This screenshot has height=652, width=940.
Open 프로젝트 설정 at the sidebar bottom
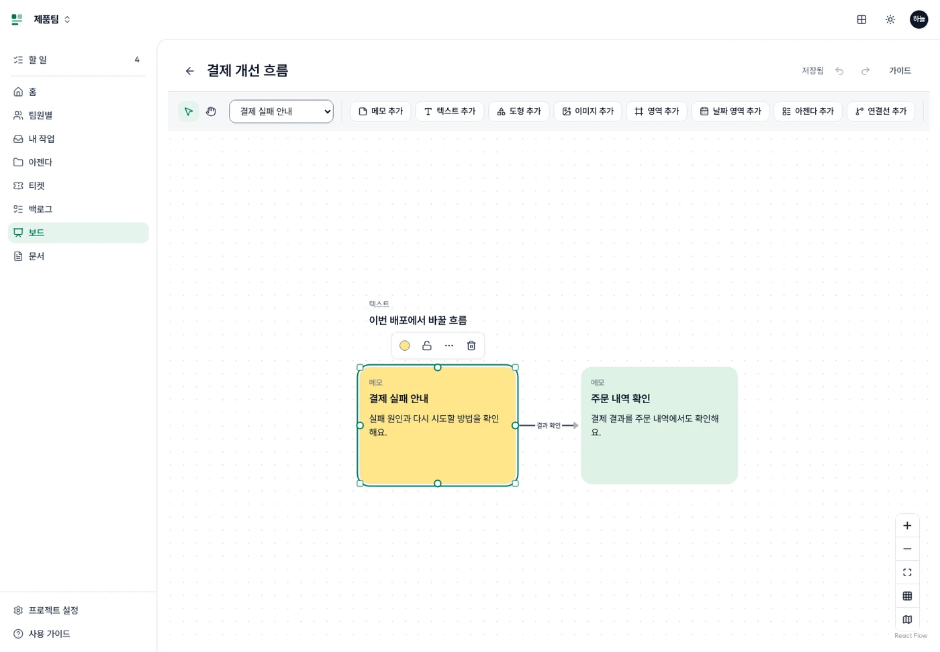click(x=78, y=610)
